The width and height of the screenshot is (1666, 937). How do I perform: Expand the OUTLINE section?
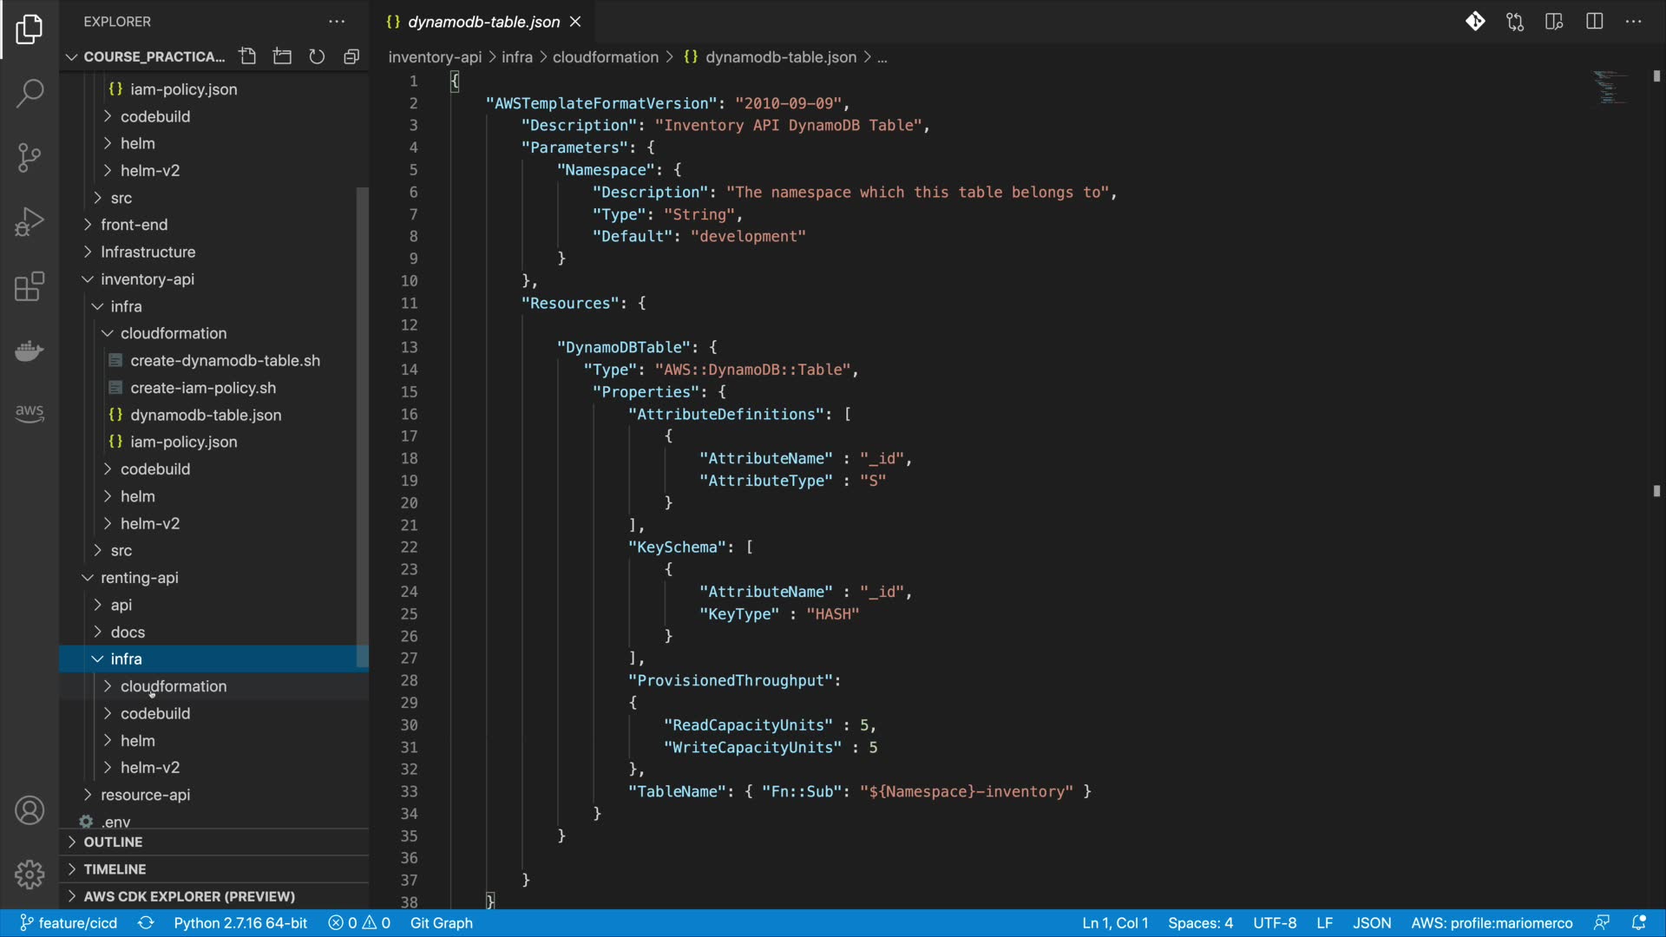113,842
